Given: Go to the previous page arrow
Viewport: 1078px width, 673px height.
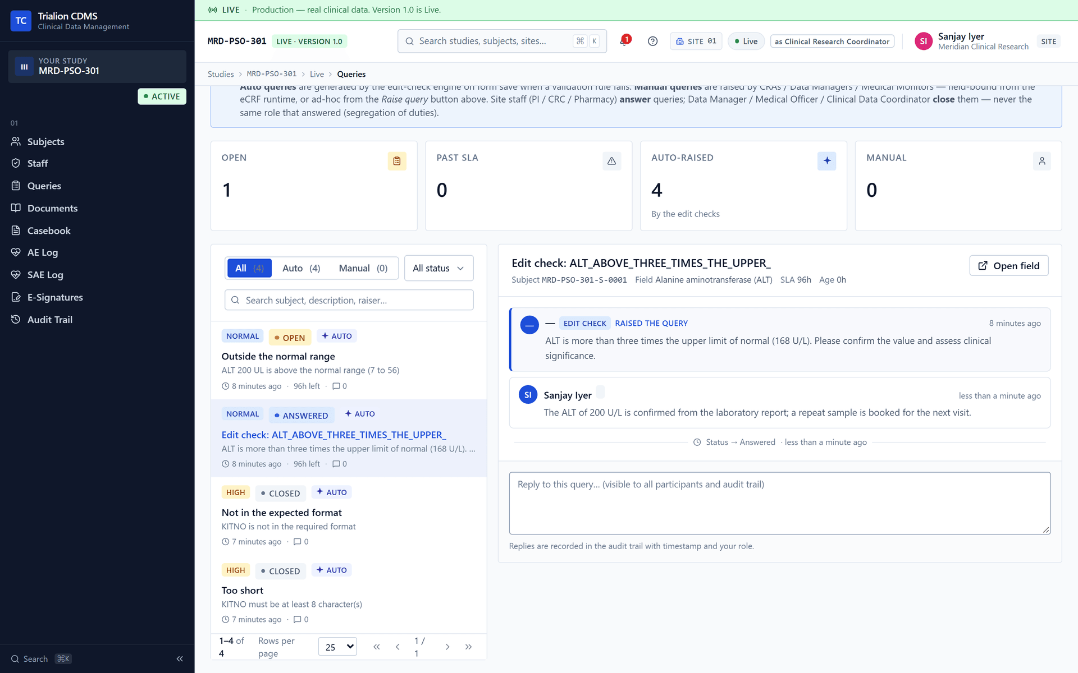Looking at the screenshot, I should pyautogui.click(x=398, y=647).
